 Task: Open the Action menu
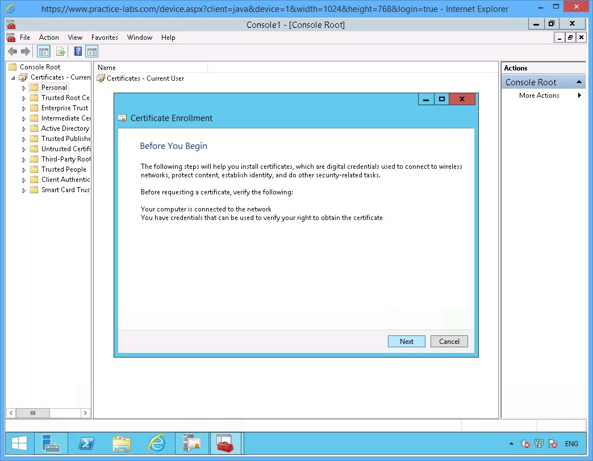point(49,37)
